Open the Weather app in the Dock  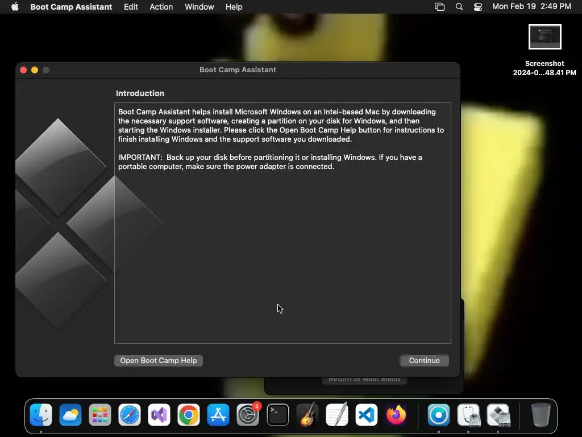70,415
